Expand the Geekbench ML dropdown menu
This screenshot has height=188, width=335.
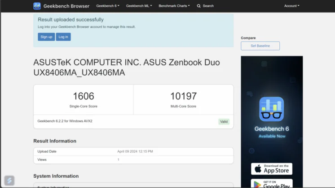[139, 6]
